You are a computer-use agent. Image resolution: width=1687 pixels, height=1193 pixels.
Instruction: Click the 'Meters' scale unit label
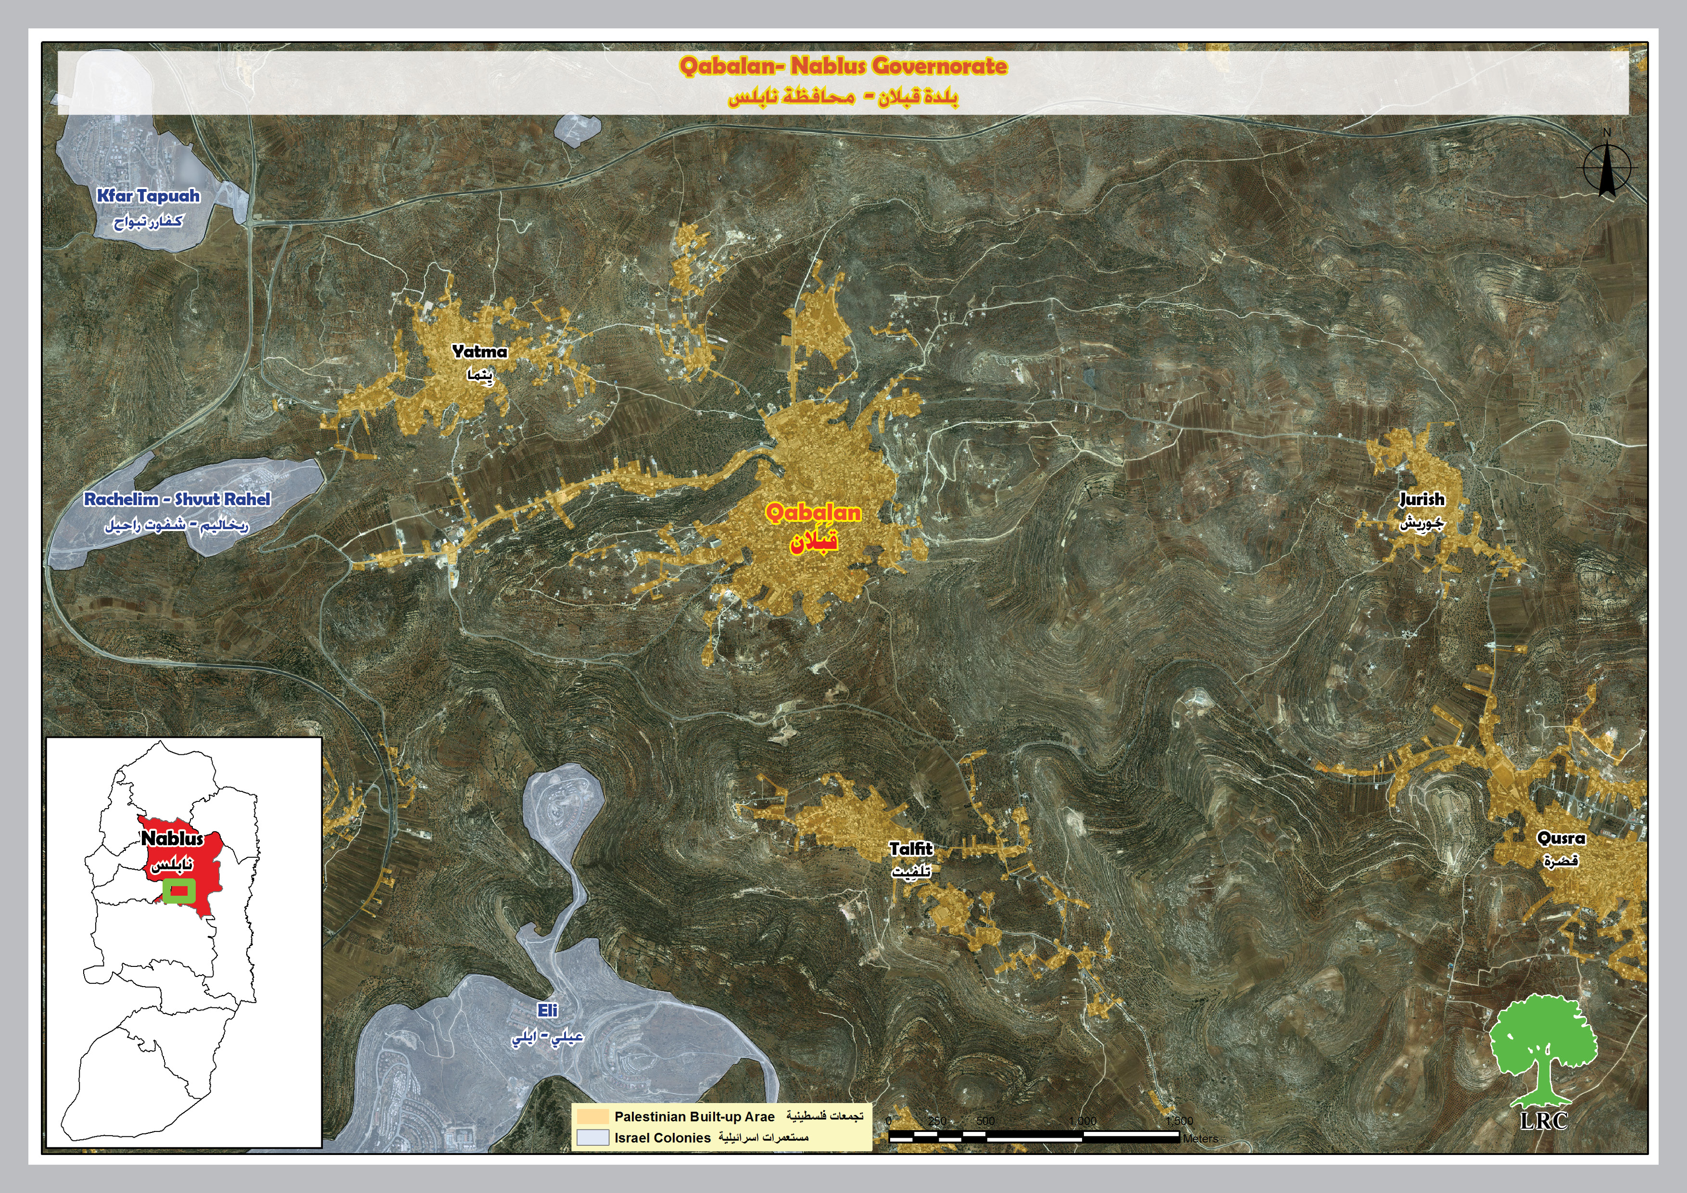[x=1201, y=1139]
